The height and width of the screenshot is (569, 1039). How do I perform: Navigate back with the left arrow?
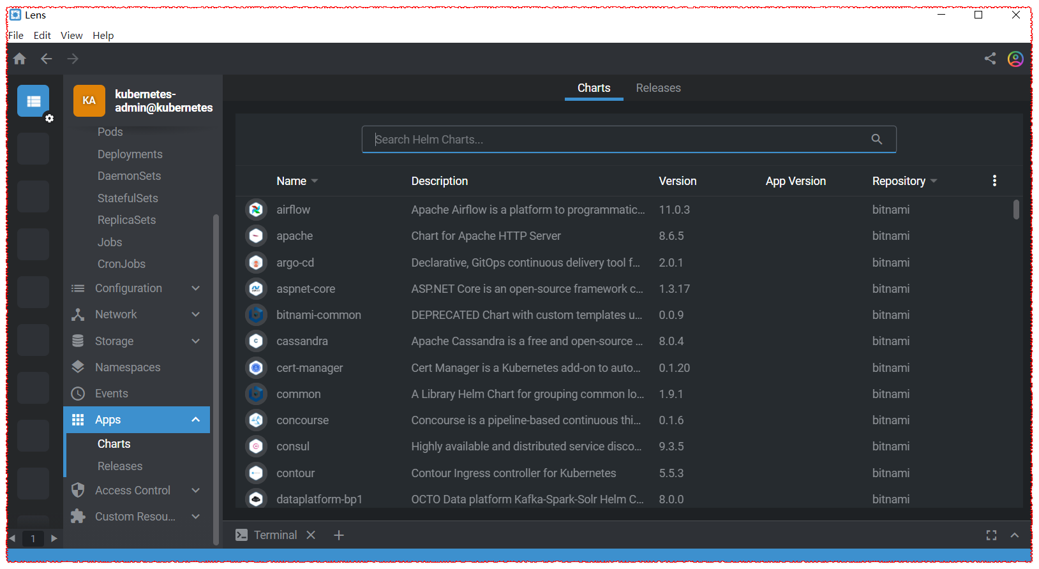pos(47,59)
